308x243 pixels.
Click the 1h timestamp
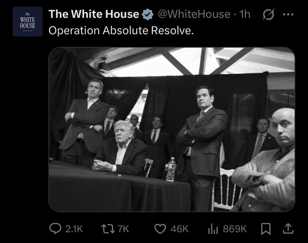(x=245, y=15)
